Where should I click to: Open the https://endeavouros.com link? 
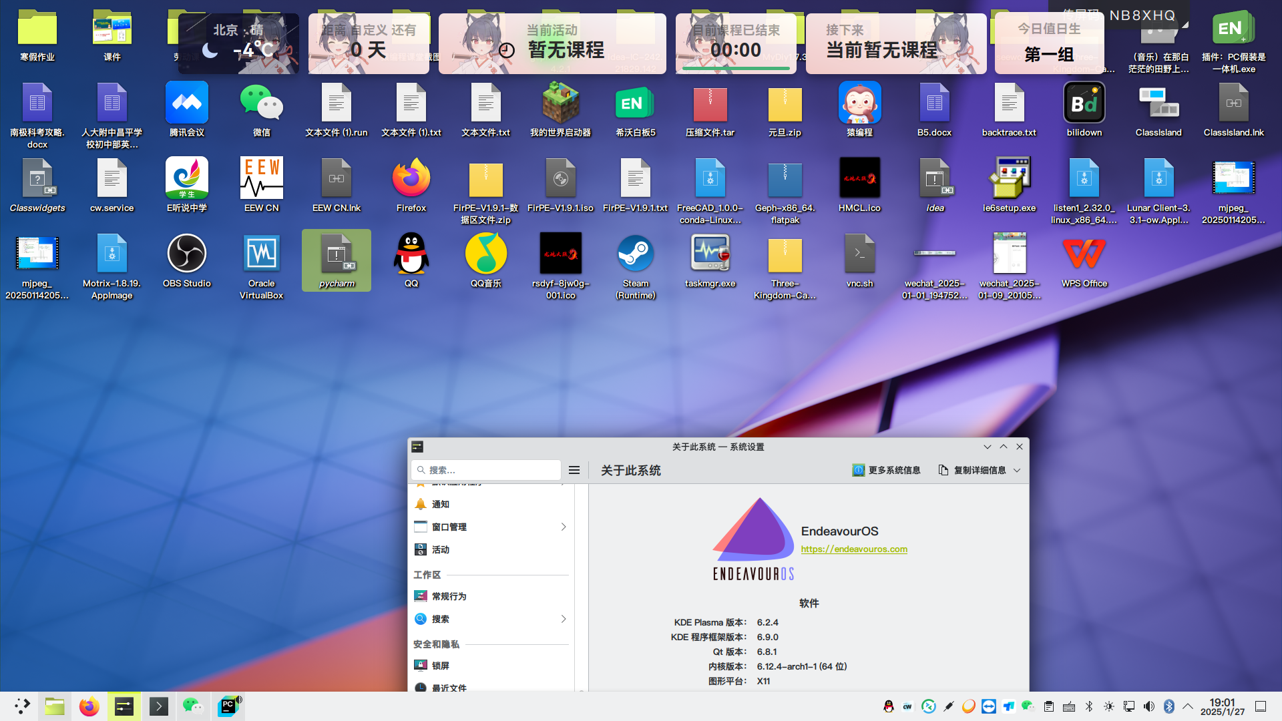pyautogui.click(x=854, y=549)
